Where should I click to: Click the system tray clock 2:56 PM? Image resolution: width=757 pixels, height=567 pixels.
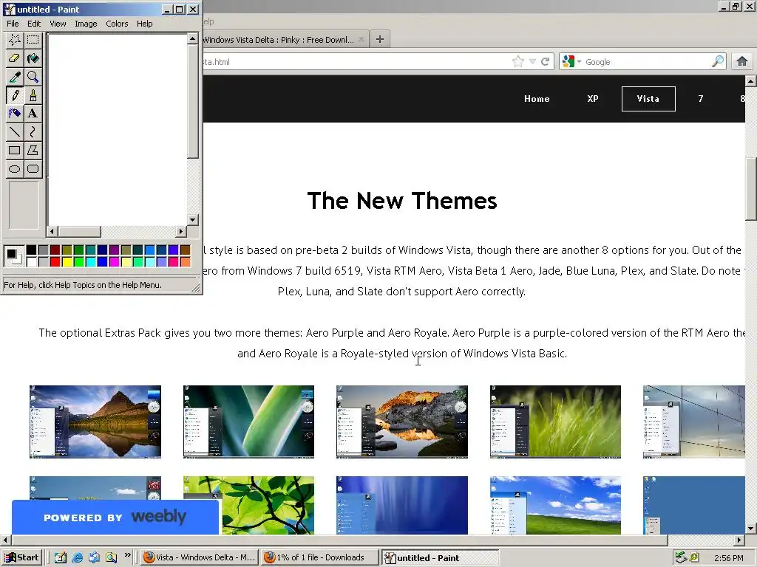click(728, 558)
